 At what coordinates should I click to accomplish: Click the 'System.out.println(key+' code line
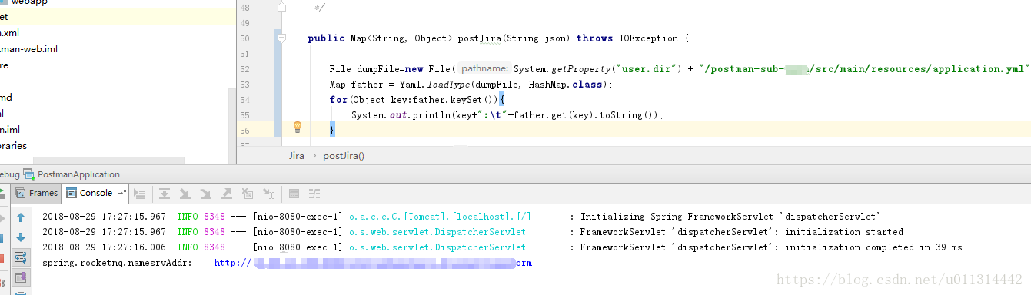(x=507, y=115)
